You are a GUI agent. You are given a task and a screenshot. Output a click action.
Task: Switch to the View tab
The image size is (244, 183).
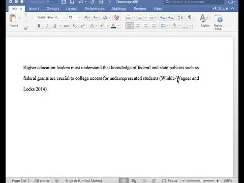coord(158,9)
